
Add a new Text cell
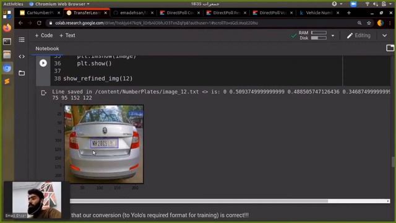[67, 36]
